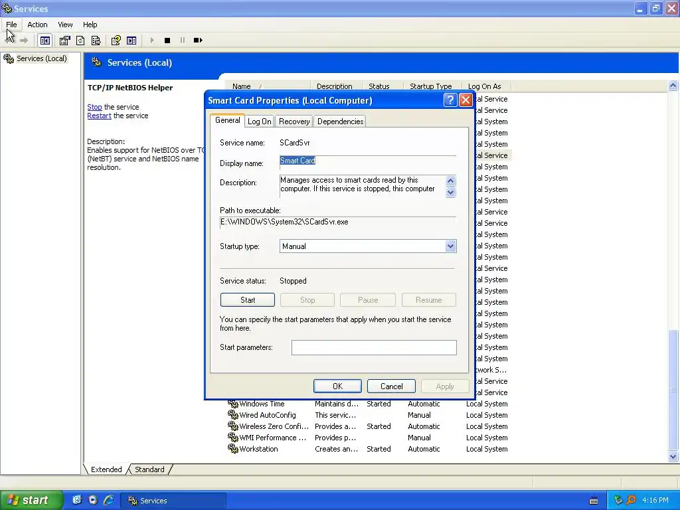Select the Workstation service row
680x510 pixels.
pyautogui.click(x=369, y=449)
